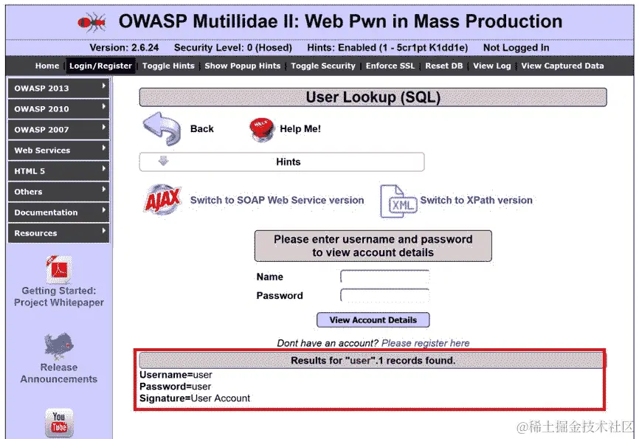
Task: Go to Home in top menu
Action: (x=47, y=66)
